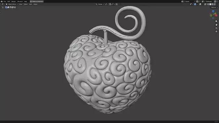This screenshot has height=123, width=219.
Task: Toggle X-ray mode
Action: 205,4
